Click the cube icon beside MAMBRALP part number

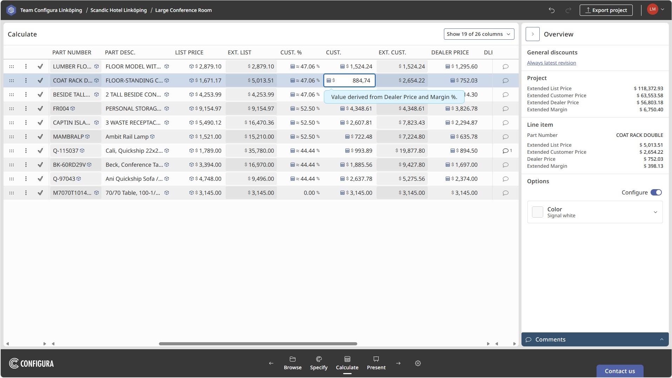(x=87, y=137)
